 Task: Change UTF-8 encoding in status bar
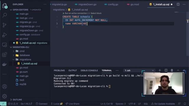coord(132,104)
